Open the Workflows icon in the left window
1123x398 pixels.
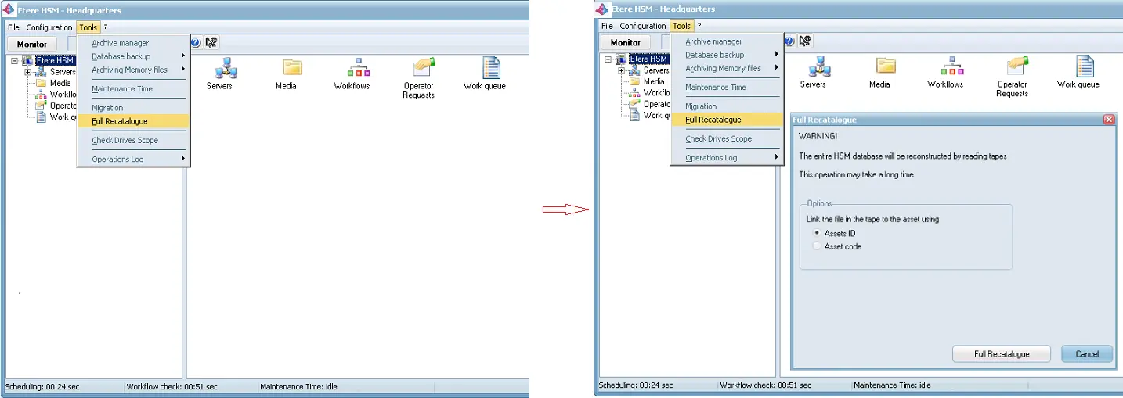(358, 69)
